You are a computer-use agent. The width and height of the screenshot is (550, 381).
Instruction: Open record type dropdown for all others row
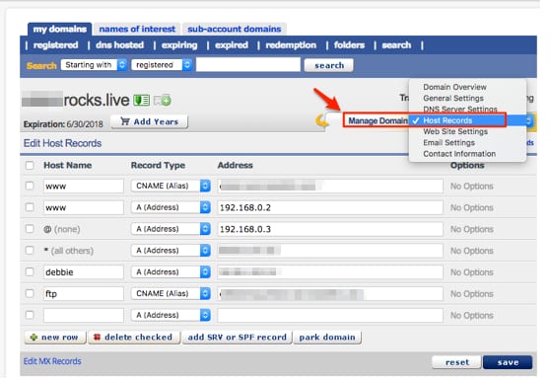pos(171,251)
